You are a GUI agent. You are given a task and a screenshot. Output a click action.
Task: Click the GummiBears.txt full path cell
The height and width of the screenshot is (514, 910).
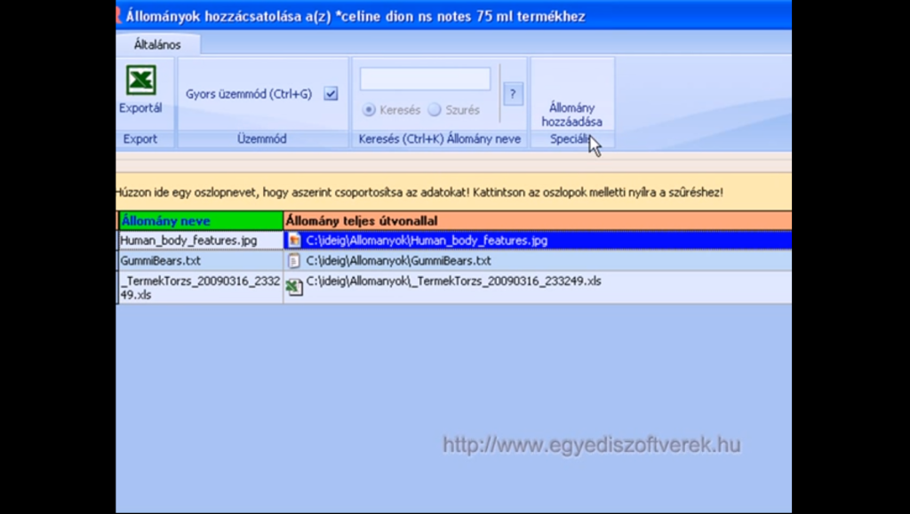point(537,261)
